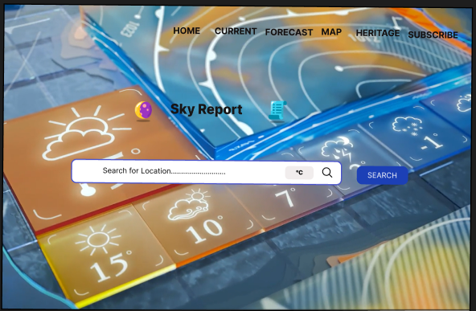This screenshot has height=311, width=476.
Task: Open the FORECAST menu item
Action: tap(289, 32)
